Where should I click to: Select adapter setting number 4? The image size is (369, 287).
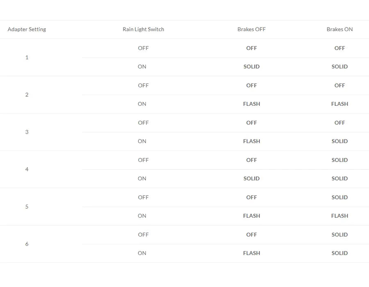[x=27, y=169]
